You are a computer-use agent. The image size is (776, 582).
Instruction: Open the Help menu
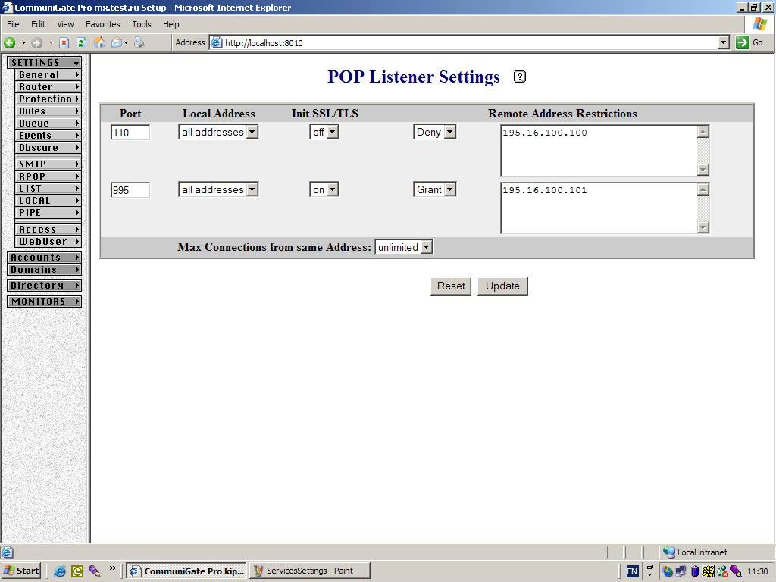[171, 24]
